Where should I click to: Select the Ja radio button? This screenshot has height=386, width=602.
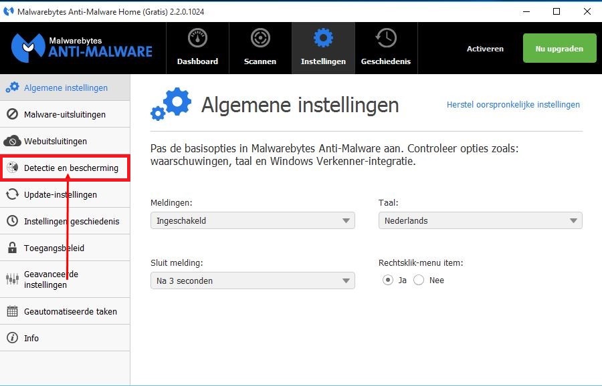[x=388, y=280]
